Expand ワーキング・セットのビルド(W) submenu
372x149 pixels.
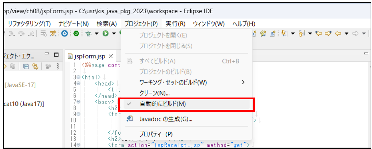pos(243,82)
